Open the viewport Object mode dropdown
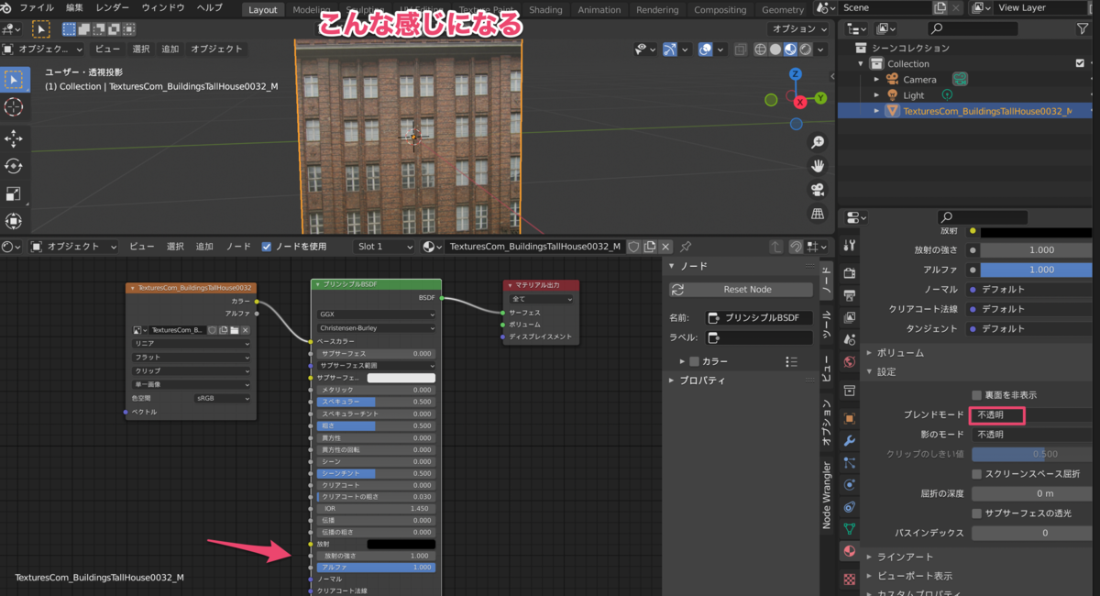 tap(43, 50)
